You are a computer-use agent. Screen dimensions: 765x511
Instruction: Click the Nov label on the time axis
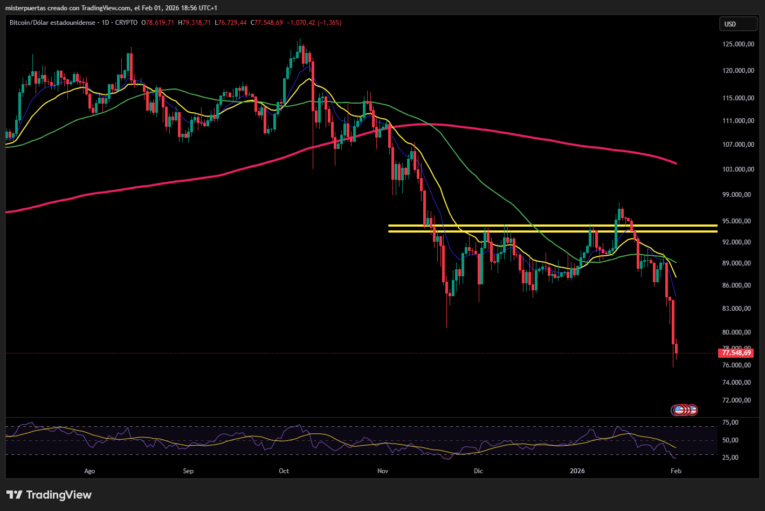pos(383,471)
